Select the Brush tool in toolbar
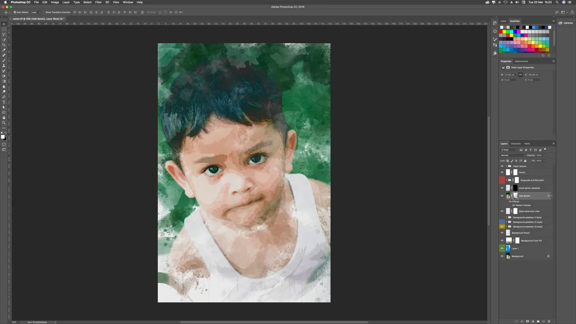The image size is (576, 324). (4, 60)
